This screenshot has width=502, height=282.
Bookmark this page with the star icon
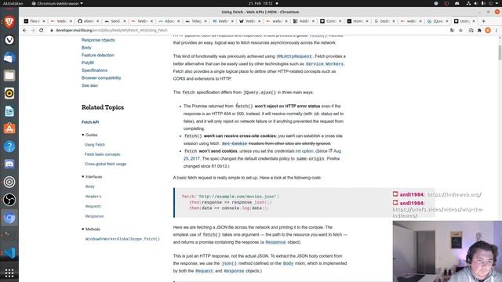pos(460,31)
